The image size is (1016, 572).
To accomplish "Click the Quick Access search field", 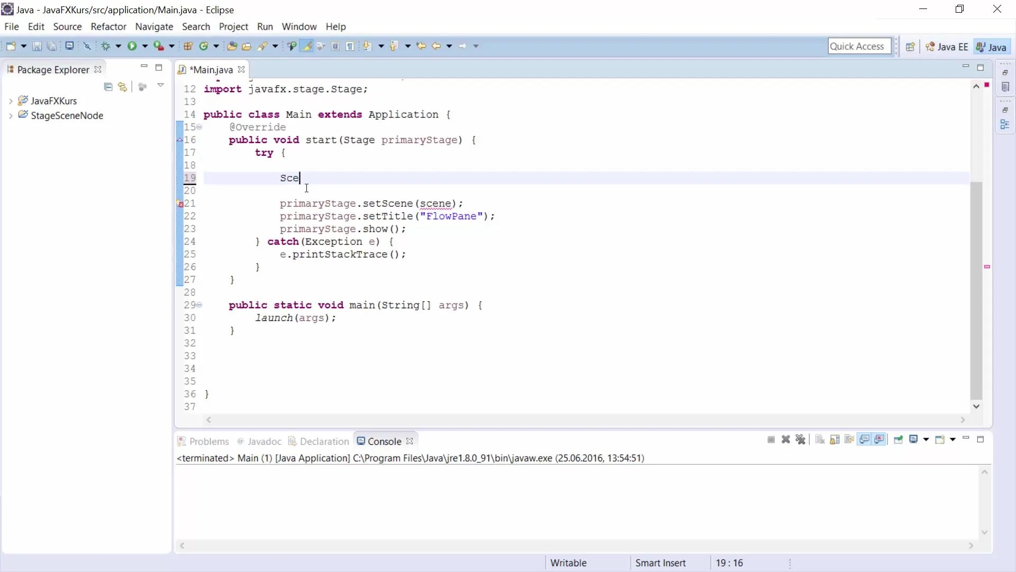I will pos(859,46).
